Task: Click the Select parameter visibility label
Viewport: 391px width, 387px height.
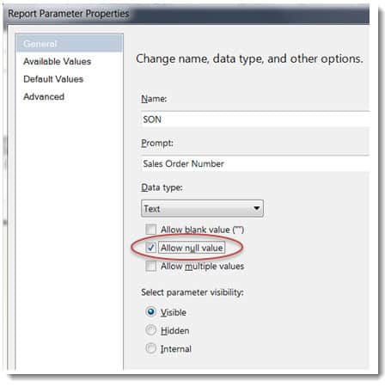Action: (x=192, y=292)
